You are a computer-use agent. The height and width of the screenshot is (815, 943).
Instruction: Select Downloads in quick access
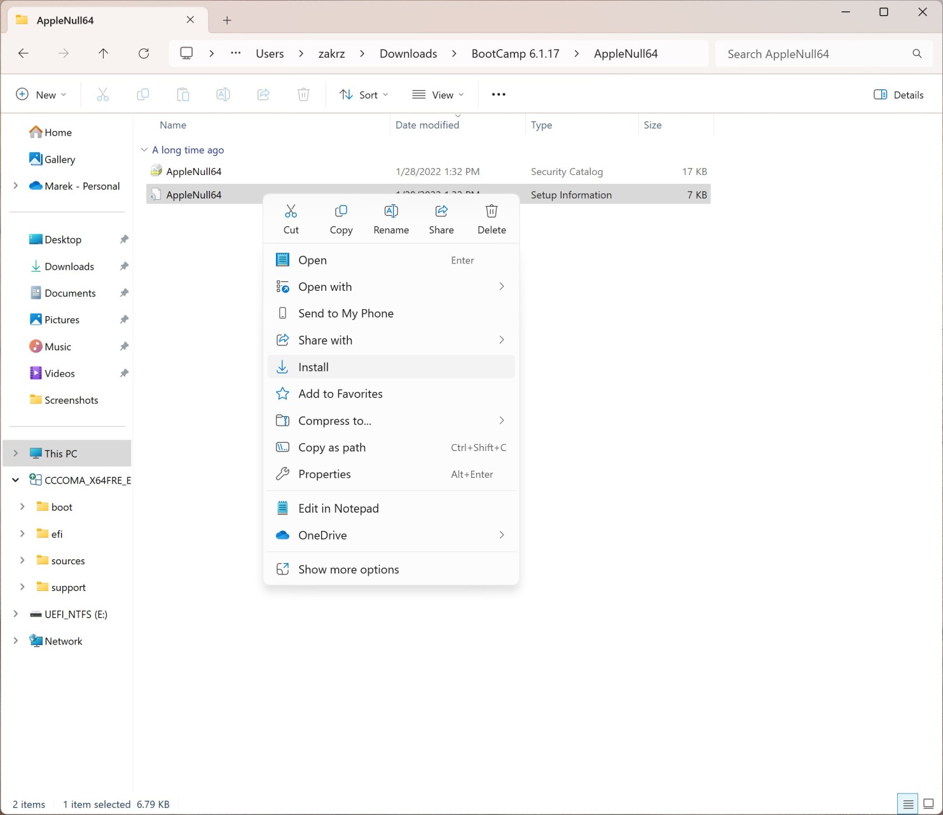point(69,267)
